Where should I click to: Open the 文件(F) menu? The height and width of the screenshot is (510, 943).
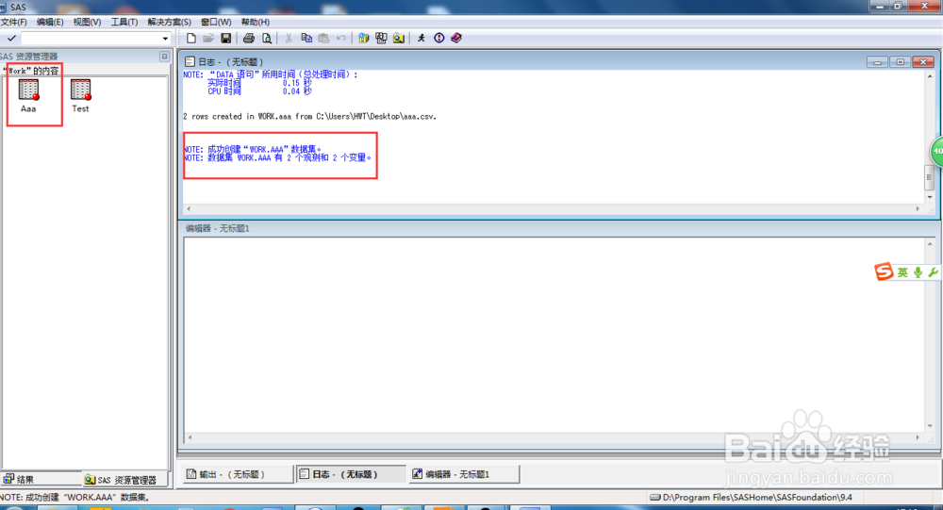tap(13, 22)
